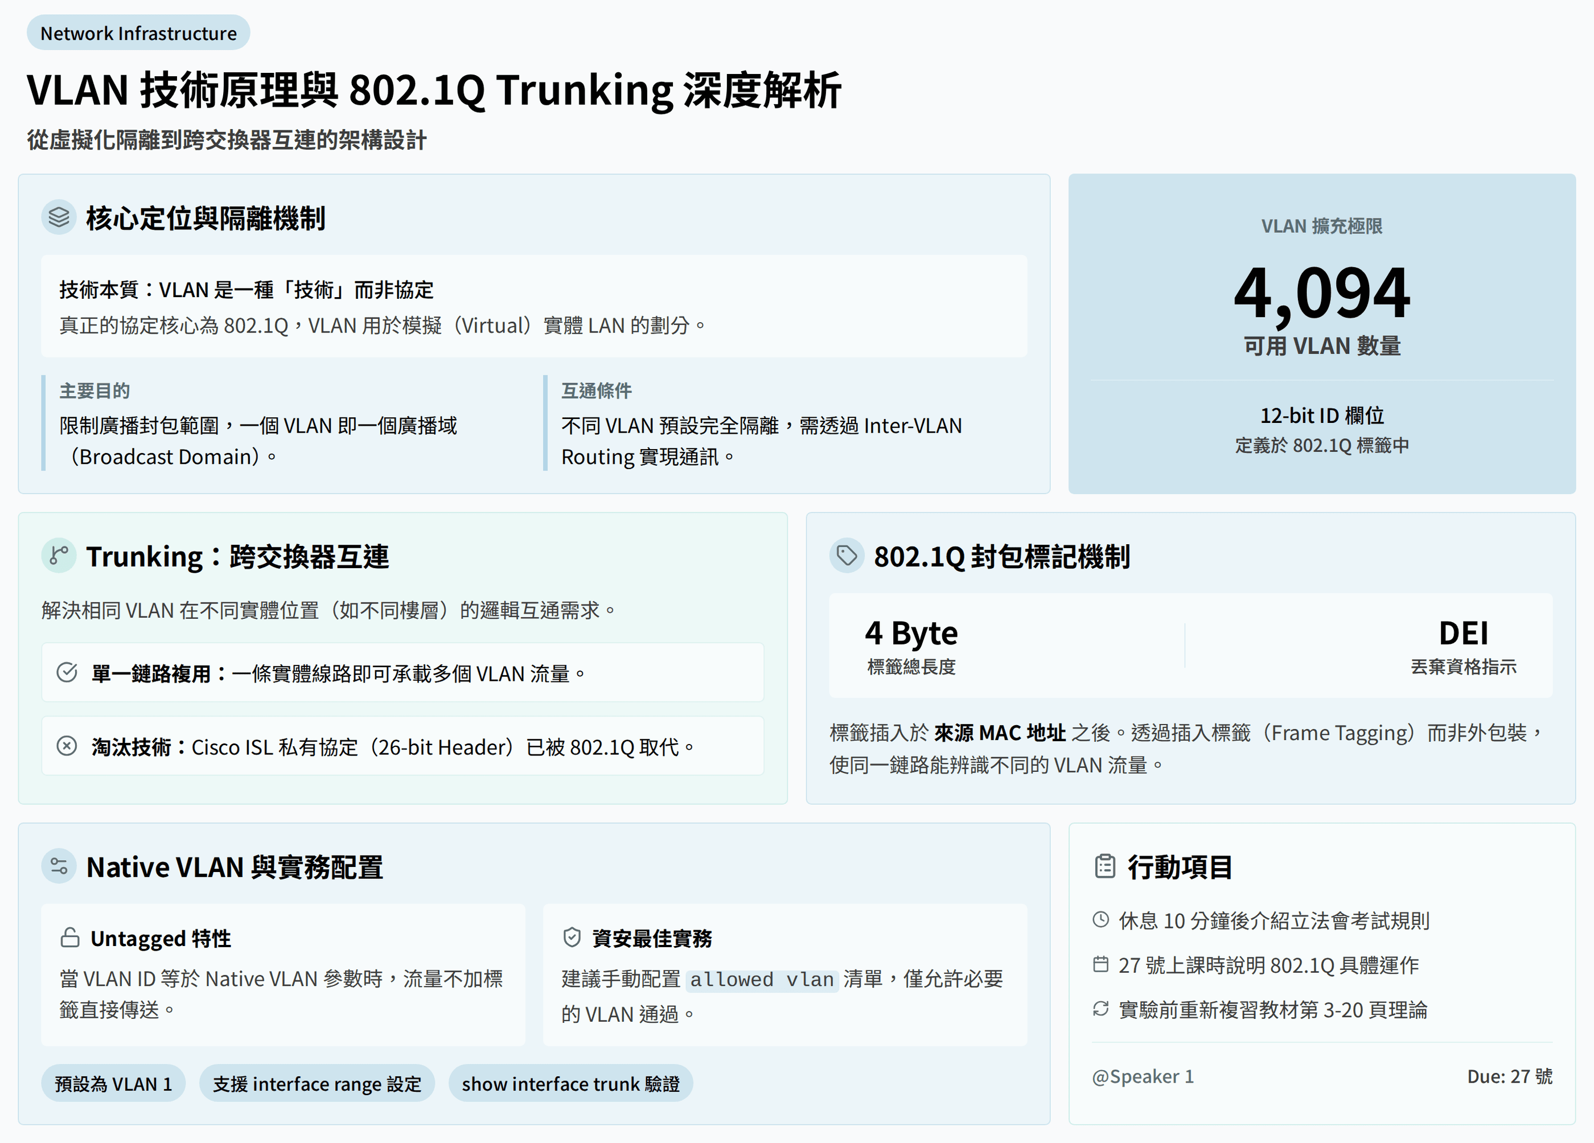This screenshot has height=1143, width=1594.
Task: Click the git-branch icon next to Trunking heading
Action: coord(59,556)
